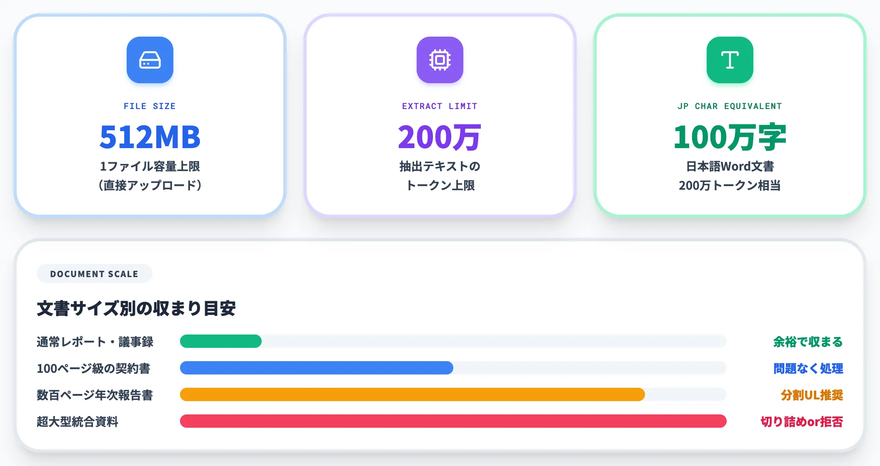Screen dimensions: 880x466
Task: Click the EXTRACT LIMIT caption
Action: tap(440, 106)
